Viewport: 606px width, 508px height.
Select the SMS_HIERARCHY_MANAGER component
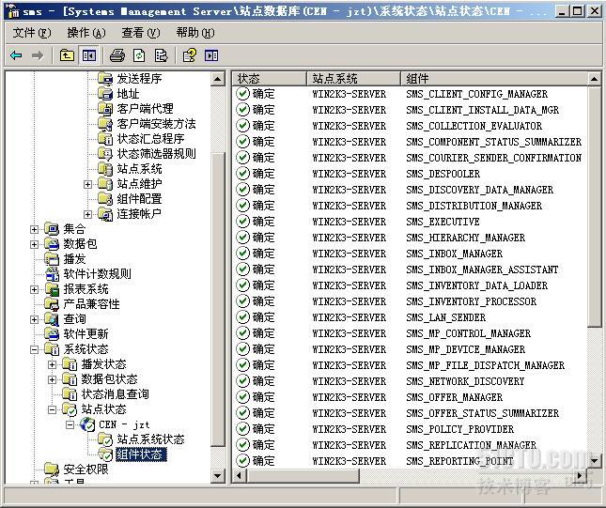click(x=466, y=238)
